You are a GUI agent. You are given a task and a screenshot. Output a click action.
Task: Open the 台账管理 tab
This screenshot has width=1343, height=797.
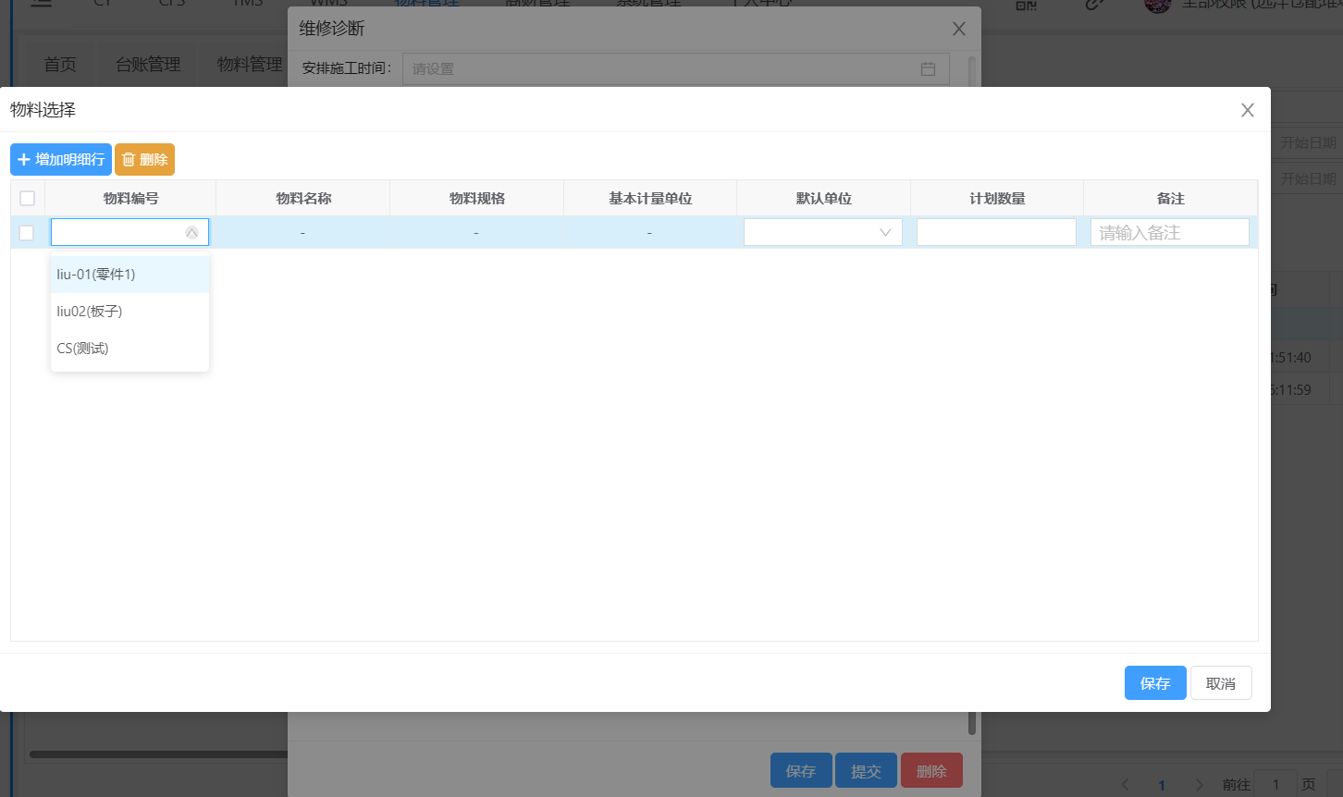148,65
